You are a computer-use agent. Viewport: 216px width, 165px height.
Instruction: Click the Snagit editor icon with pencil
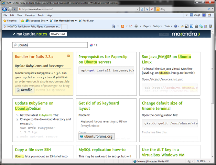[209, 15]
